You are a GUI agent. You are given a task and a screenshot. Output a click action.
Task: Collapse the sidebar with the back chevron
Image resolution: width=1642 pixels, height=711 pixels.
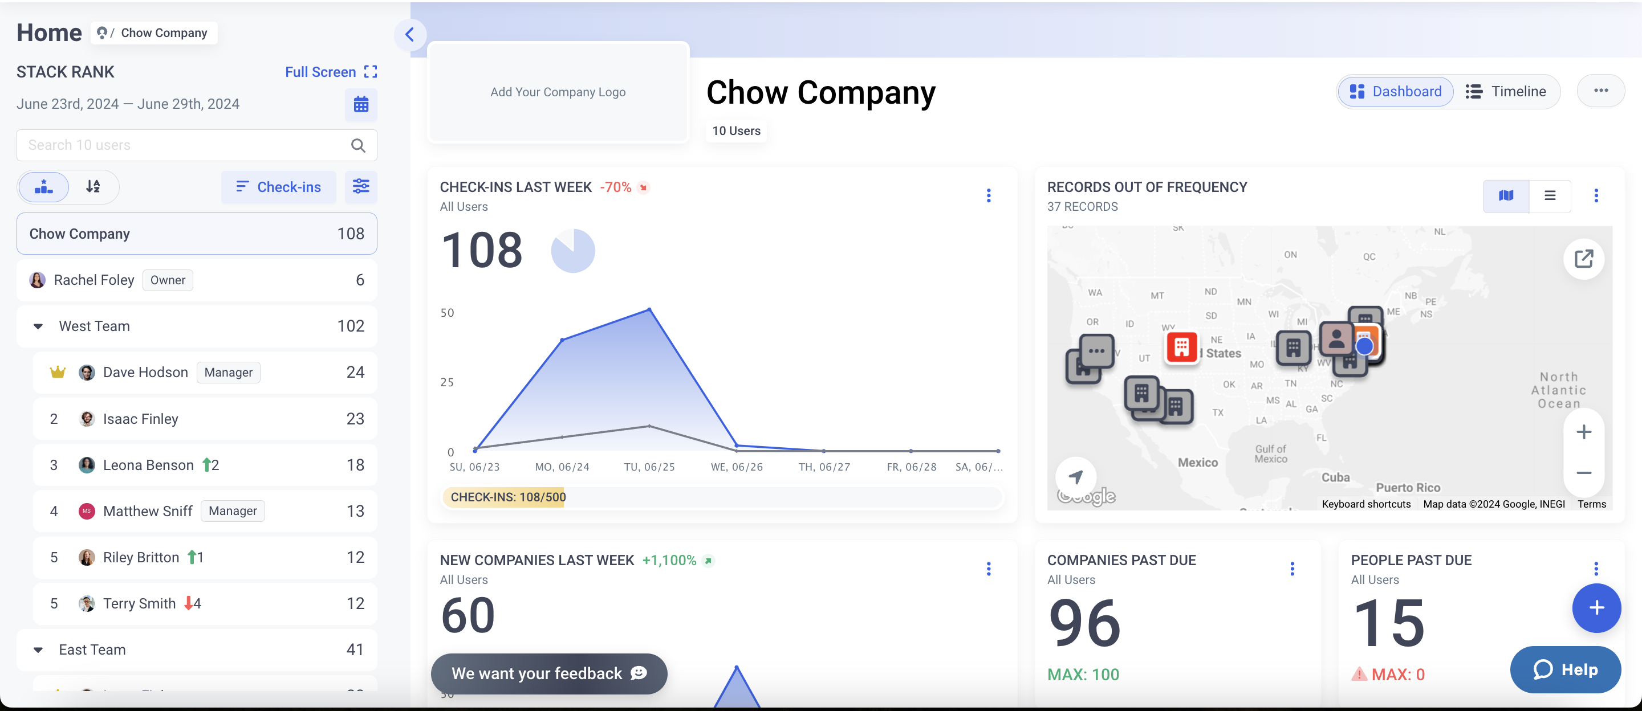[410, 34]
